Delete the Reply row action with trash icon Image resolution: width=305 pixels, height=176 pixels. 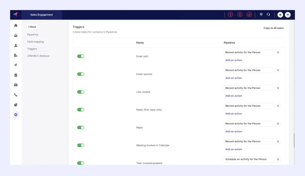[278, 124]
